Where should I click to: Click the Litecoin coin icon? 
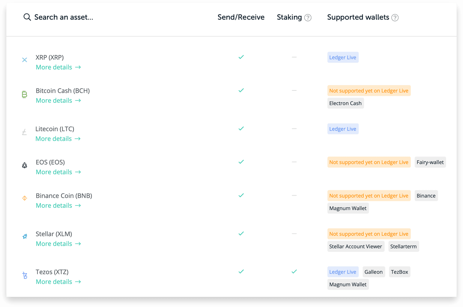pos(24,132)
